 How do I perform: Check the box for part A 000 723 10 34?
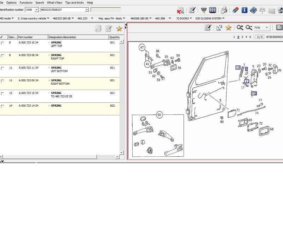coord(2,43)
